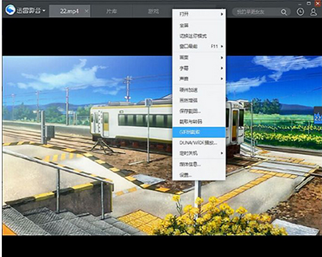Screen dimensions: 322x257
Task: Close the 22.mp4 tab
Action: (x=87, y=11)
